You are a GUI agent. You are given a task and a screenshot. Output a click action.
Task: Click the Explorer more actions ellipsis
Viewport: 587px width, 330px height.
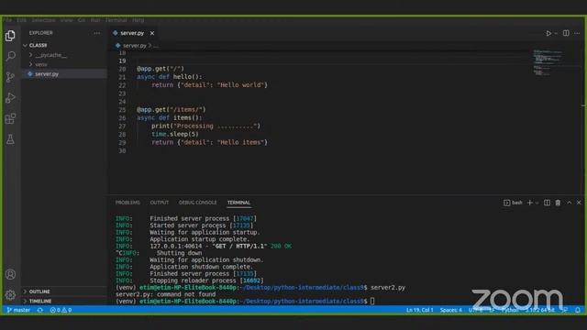(97, 33)
